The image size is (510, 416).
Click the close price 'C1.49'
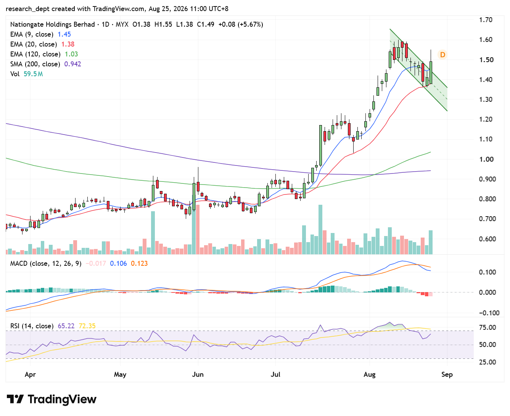point(206,24)
